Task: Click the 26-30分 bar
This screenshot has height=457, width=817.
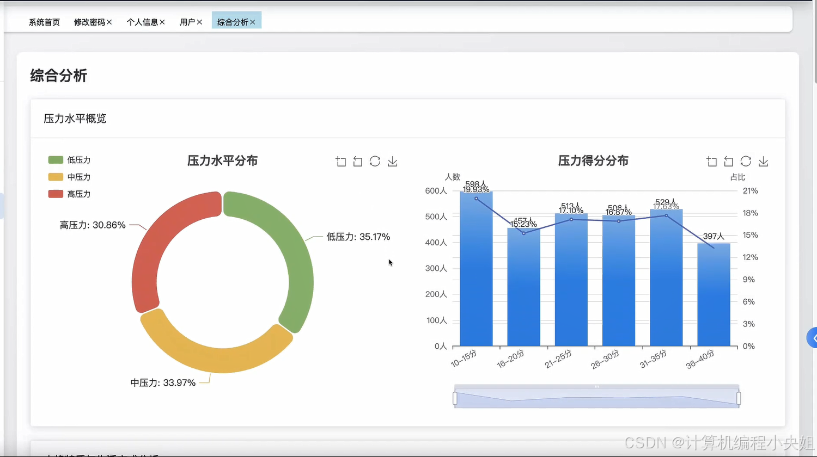Action: 619,281
